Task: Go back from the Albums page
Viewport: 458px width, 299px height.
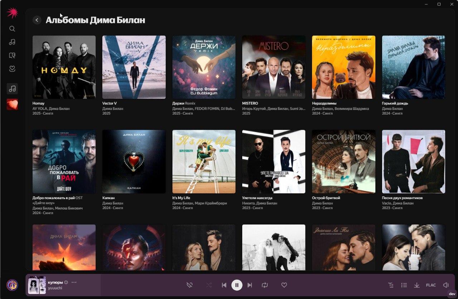Action: click(37, 20)
